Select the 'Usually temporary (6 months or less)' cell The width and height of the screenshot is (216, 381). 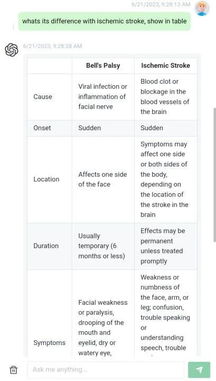coord(103,246)
